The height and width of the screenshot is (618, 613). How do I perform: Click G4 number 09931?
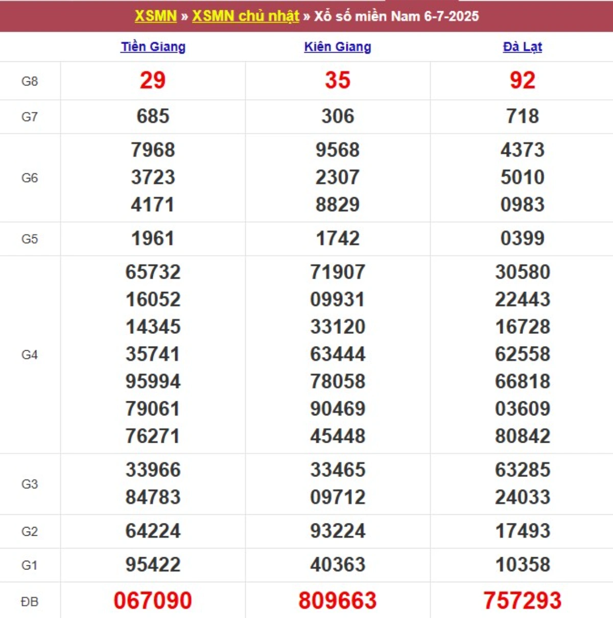[338, 300]
